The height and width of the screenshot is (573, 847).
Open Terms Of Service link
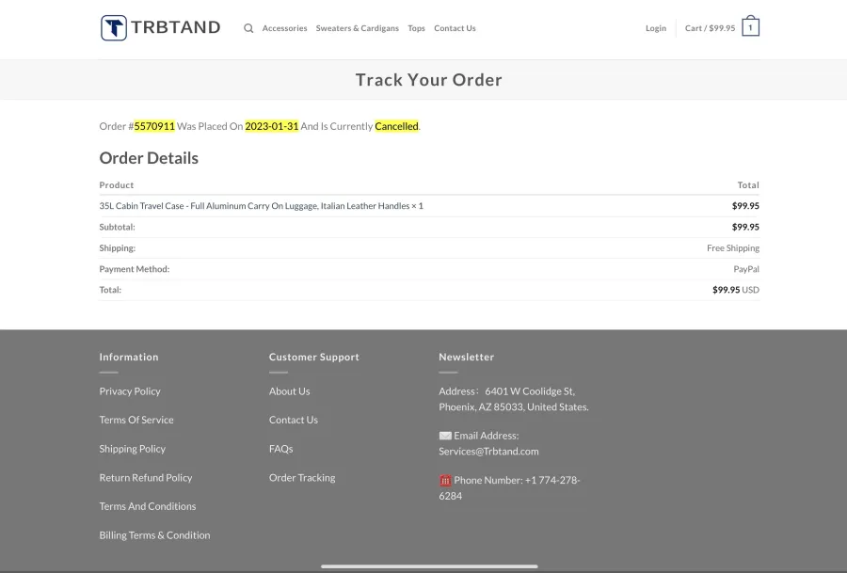pyautogui.click(x=136, y=420)
